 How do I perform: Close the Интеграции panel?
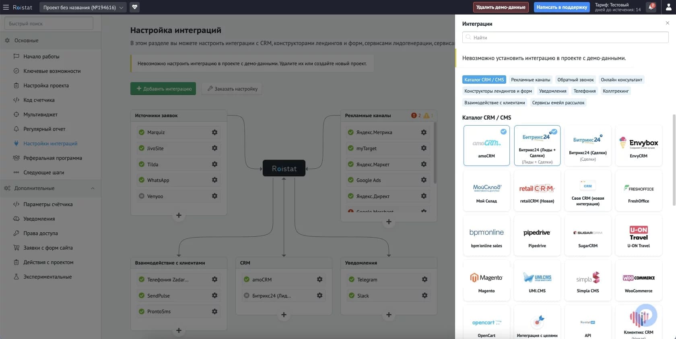tap(668, 23)
